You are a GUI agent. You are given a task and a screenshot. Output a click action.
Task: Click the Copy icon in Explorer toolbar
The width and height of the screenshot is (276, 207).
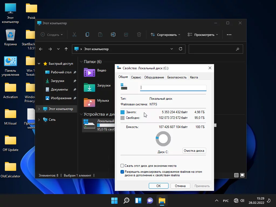(x=87, y=34)
